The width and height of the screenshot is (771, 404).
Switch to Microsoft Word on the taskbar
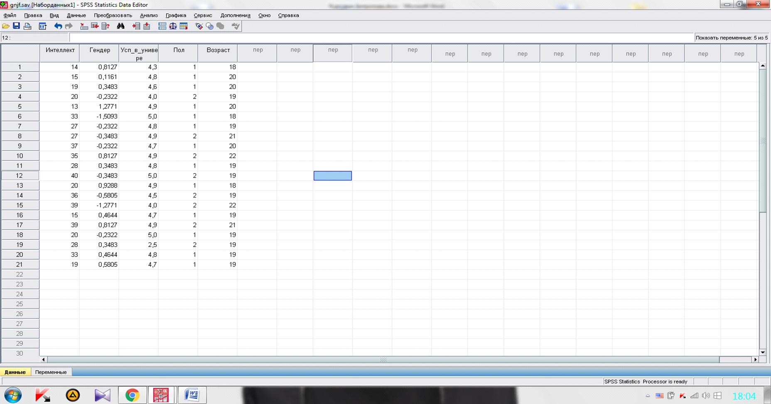(x=192, y=395)
